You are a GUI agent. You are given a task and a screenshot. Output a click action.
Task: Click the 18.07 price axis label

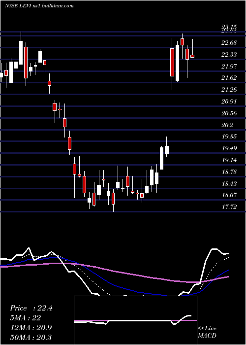click(229, 195)
